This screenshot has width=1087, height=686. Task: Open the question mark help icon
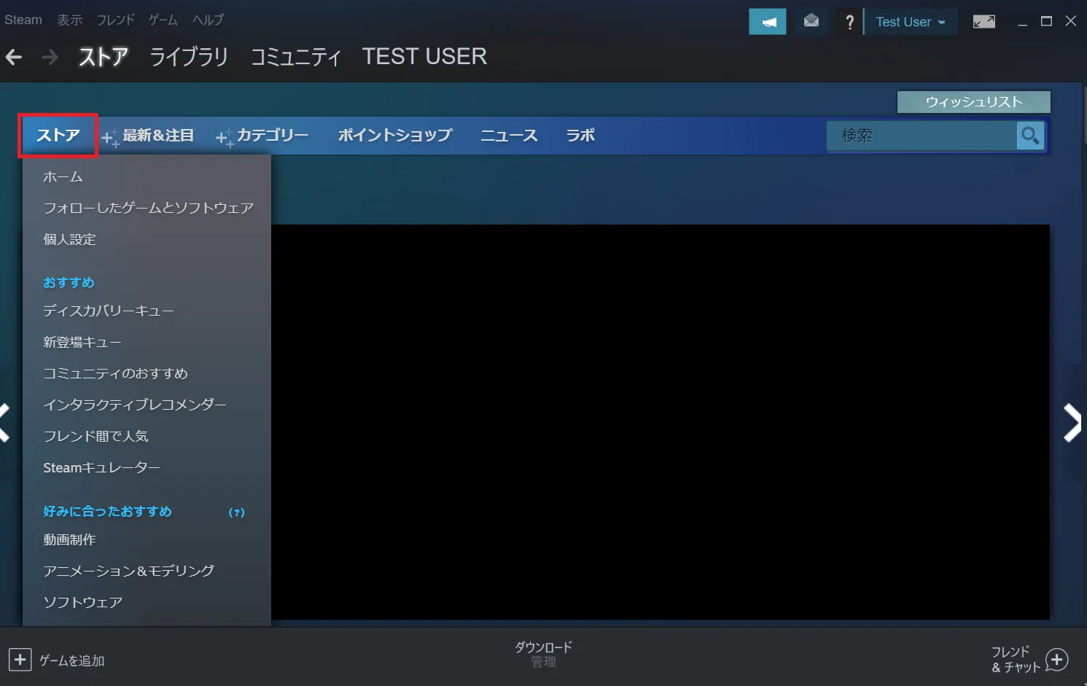(x=849, y=22)
